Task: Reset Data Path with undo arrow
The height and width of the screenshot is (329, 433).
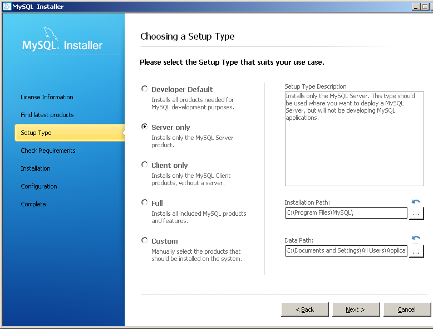Action: 416,238
